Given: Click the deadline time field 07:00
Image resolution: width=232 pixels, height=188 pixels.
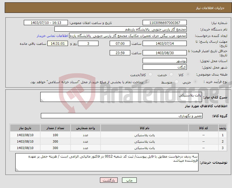Looking at the screenshot, I should coord(120,43).
